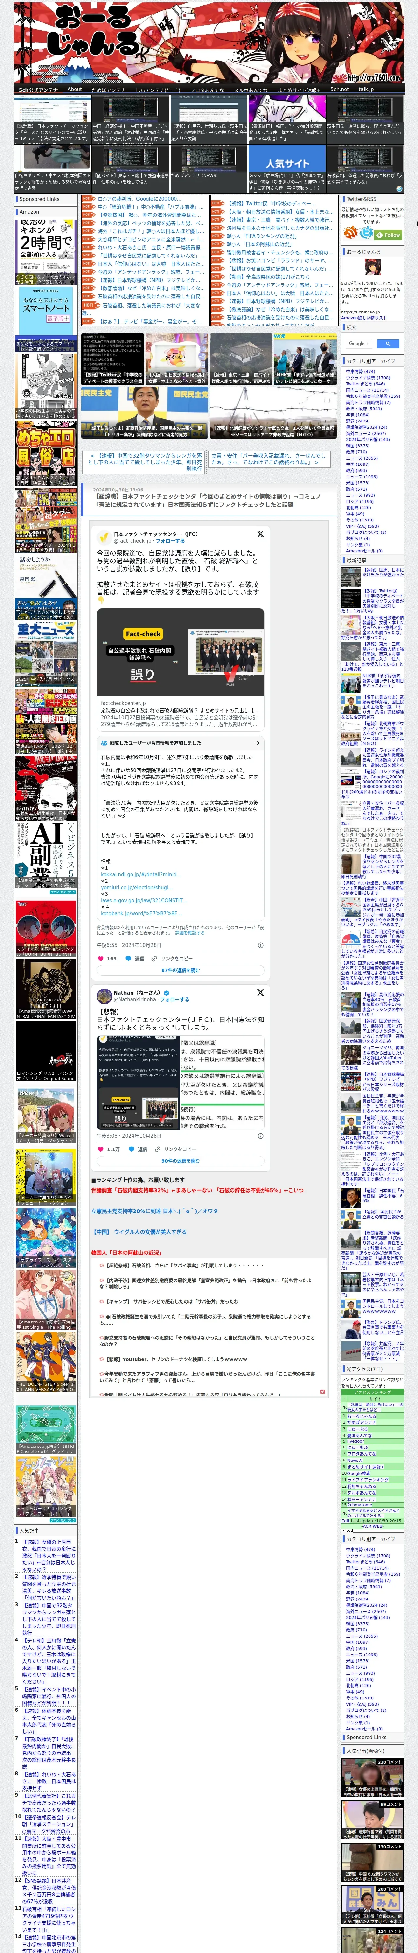Open livedoor in the 逆アクセス ranking
The height and width of the screenshot is (1953, 418).
tap(356, 1441)
